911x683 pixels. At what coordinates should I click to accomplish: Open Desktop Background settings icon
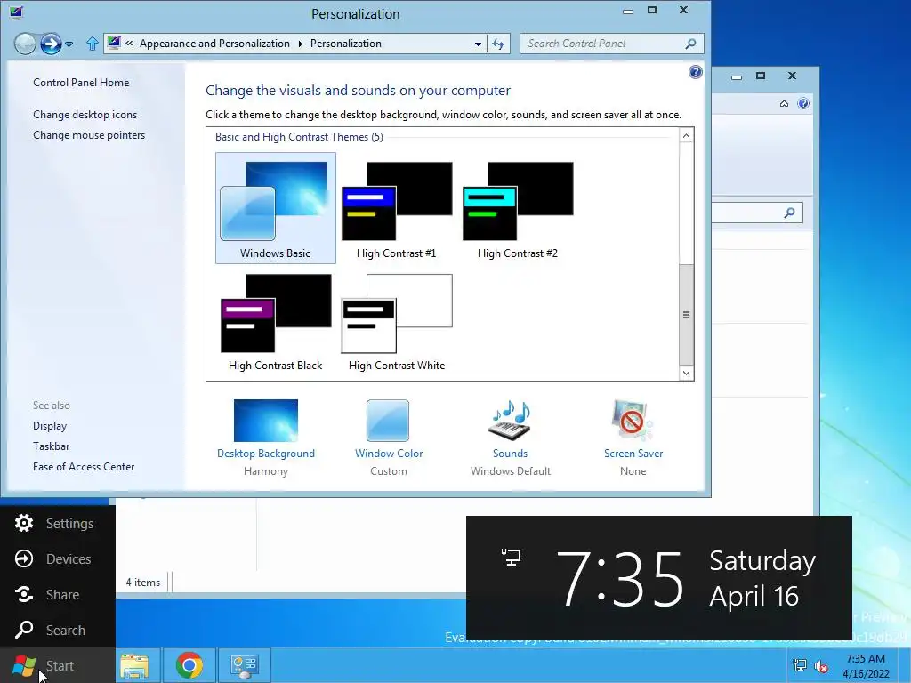point(265,421)
